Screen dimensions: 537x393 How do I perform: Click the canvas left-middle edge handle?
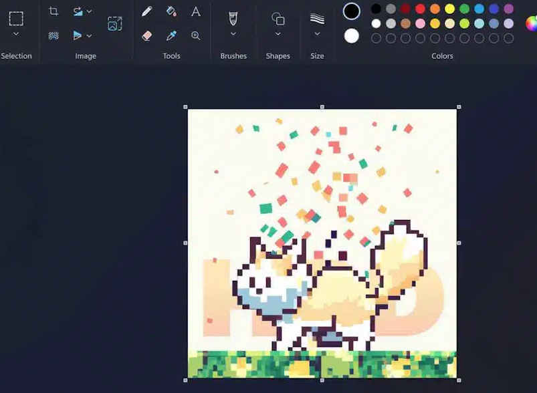coord(186,243)
